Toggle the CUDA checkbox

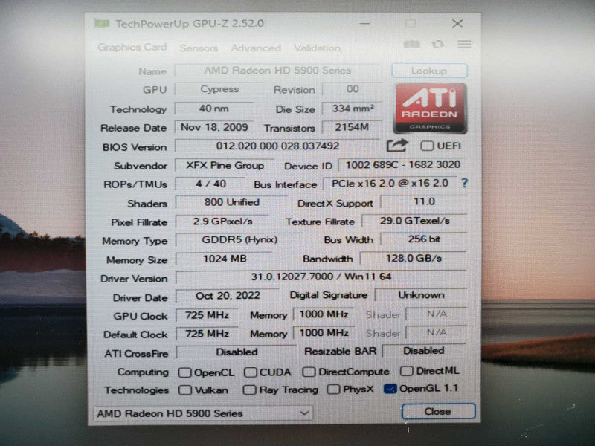(251, 372)
